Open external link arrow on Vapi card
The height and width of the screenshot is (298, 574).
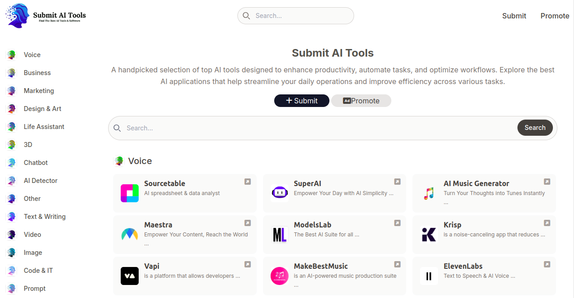pyautogui.click(x=248, y=264)
